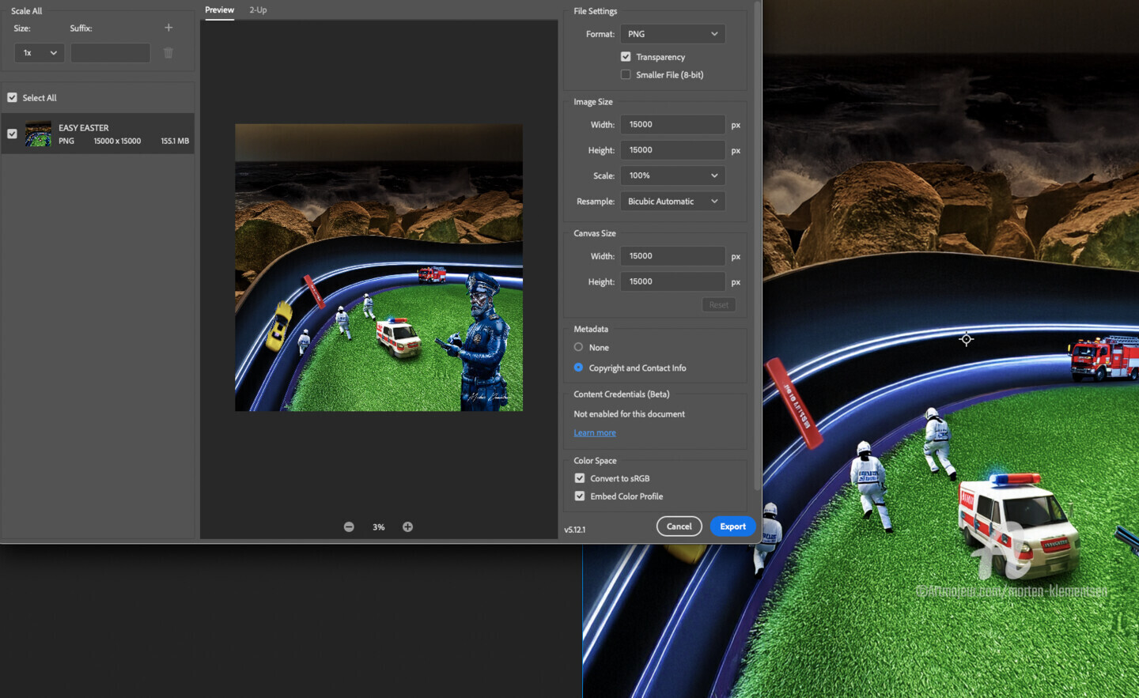This screenshot has width=1139, height=698.
Task: Click the Reset canvas size button
Action: (718, 305)
